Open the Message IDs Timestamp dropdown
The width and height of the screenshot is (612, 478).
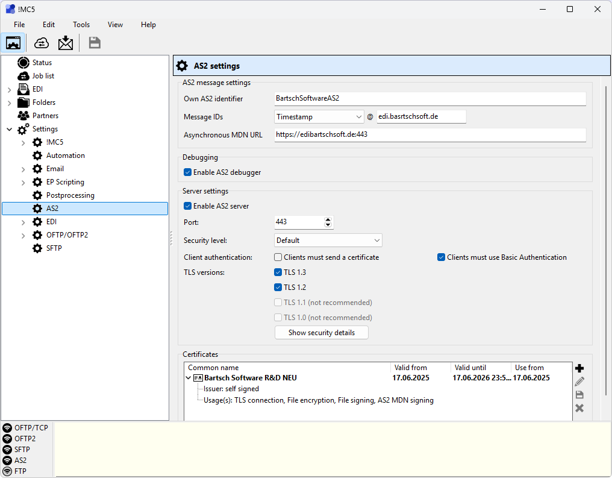pyautogui.click(x=319, y=116)
